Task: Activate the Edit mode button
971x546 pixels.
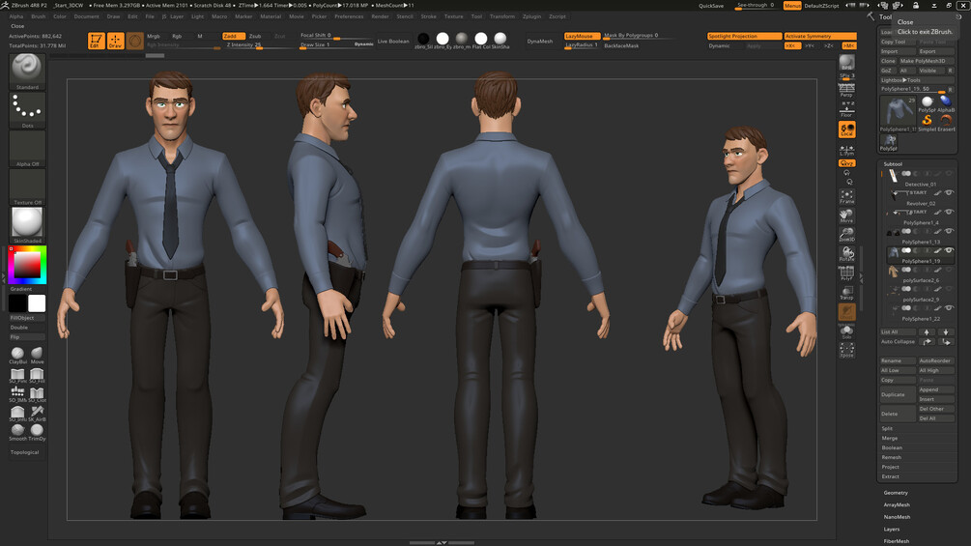Action: coord(96,41)
